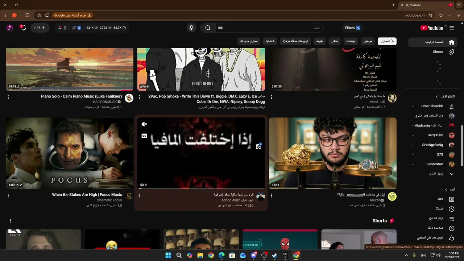Open 'Piano Solo - Calm Piano Music' video title

(82, 96)
